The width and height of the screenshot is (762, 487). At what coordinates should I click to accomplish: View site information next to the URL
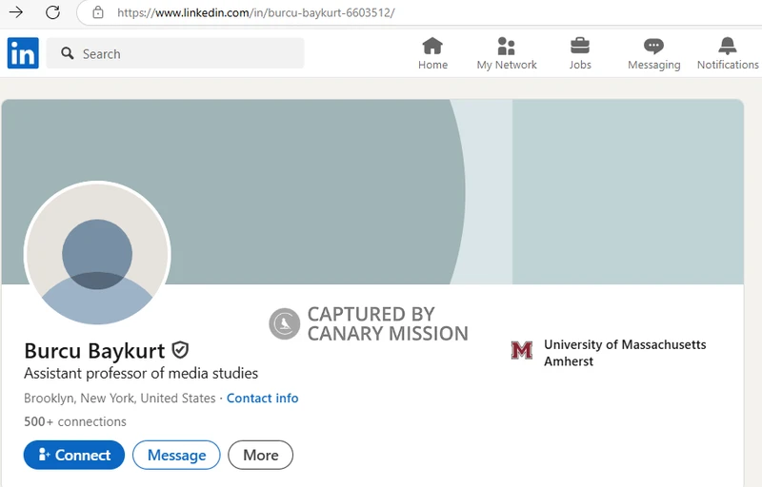(97, 12)
